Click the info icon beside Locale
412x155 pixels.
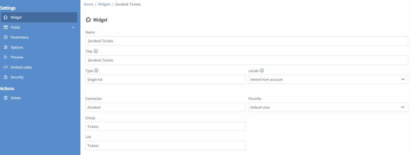[x=262, y=71]
